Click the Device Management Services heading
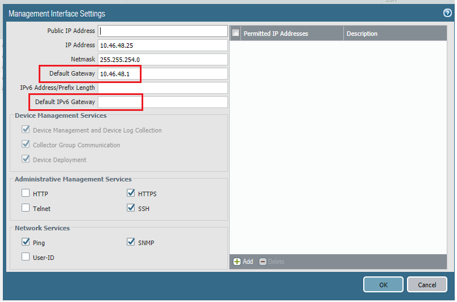457x302 pixels. [61, 115]
